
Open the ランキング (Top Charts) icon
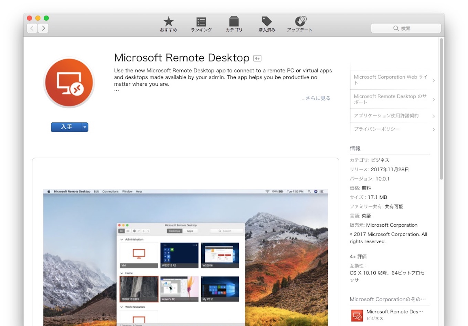201,22
